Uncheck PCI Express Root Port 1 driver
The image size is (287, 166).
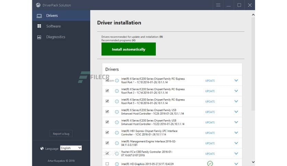click(x=107, y=80)
